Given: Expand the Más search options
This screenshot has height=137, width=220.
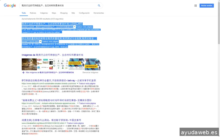Looking at the screenshot, I should tap(73, 13).
